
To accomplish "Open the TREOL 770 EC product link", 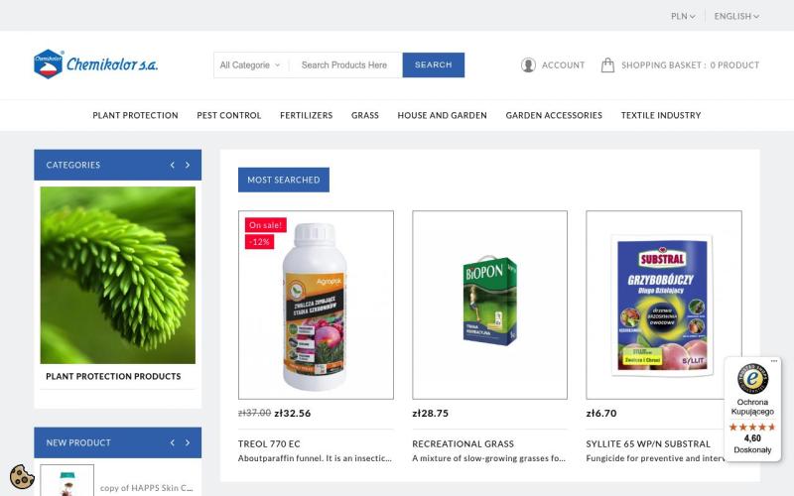I will click(269, 443).
